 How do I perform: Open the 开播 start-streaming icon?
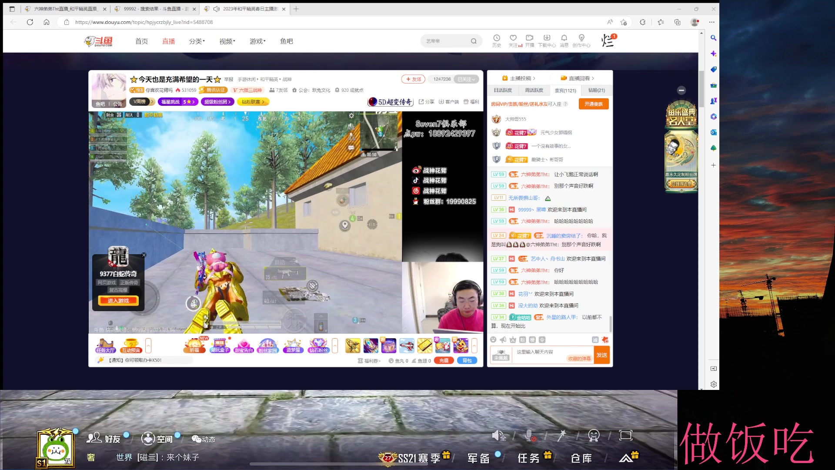click(529, 40)
